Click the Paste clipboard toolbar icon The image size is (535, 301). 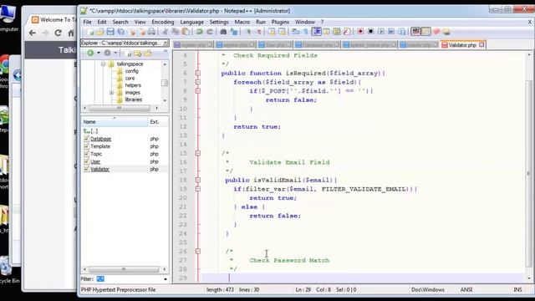[186, 32]
